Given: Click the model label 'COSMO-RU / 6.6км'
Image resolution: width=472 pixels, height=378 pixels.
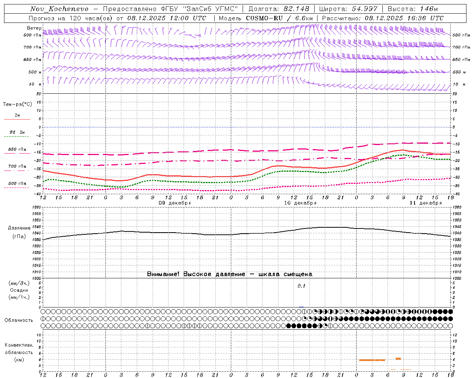Looking at the screenshot, I should click(279, 18).
